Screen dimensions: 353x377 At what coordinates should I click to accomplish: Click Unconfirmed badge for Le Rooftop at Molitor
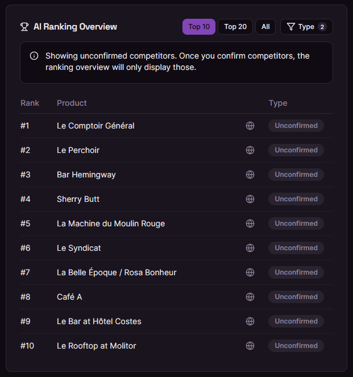point(296,346)
